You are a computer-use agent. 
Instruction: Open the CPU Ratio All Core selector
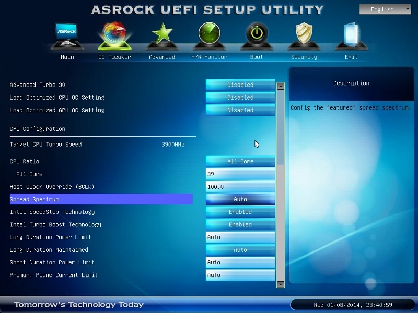pyautogui.click(x=240, y=161)
